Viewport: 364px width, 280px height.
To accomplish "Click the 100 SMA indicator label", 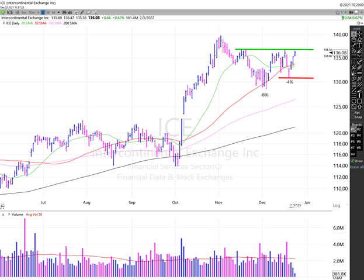I will [55, 23].
